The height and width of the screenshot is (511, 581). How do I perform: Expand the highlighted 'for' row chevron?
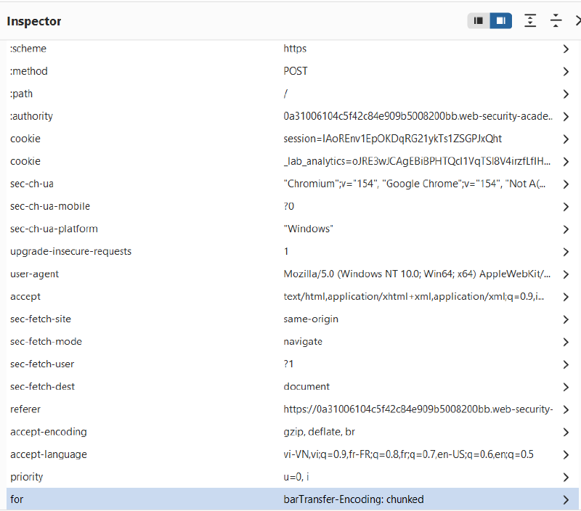click(566, 500)
